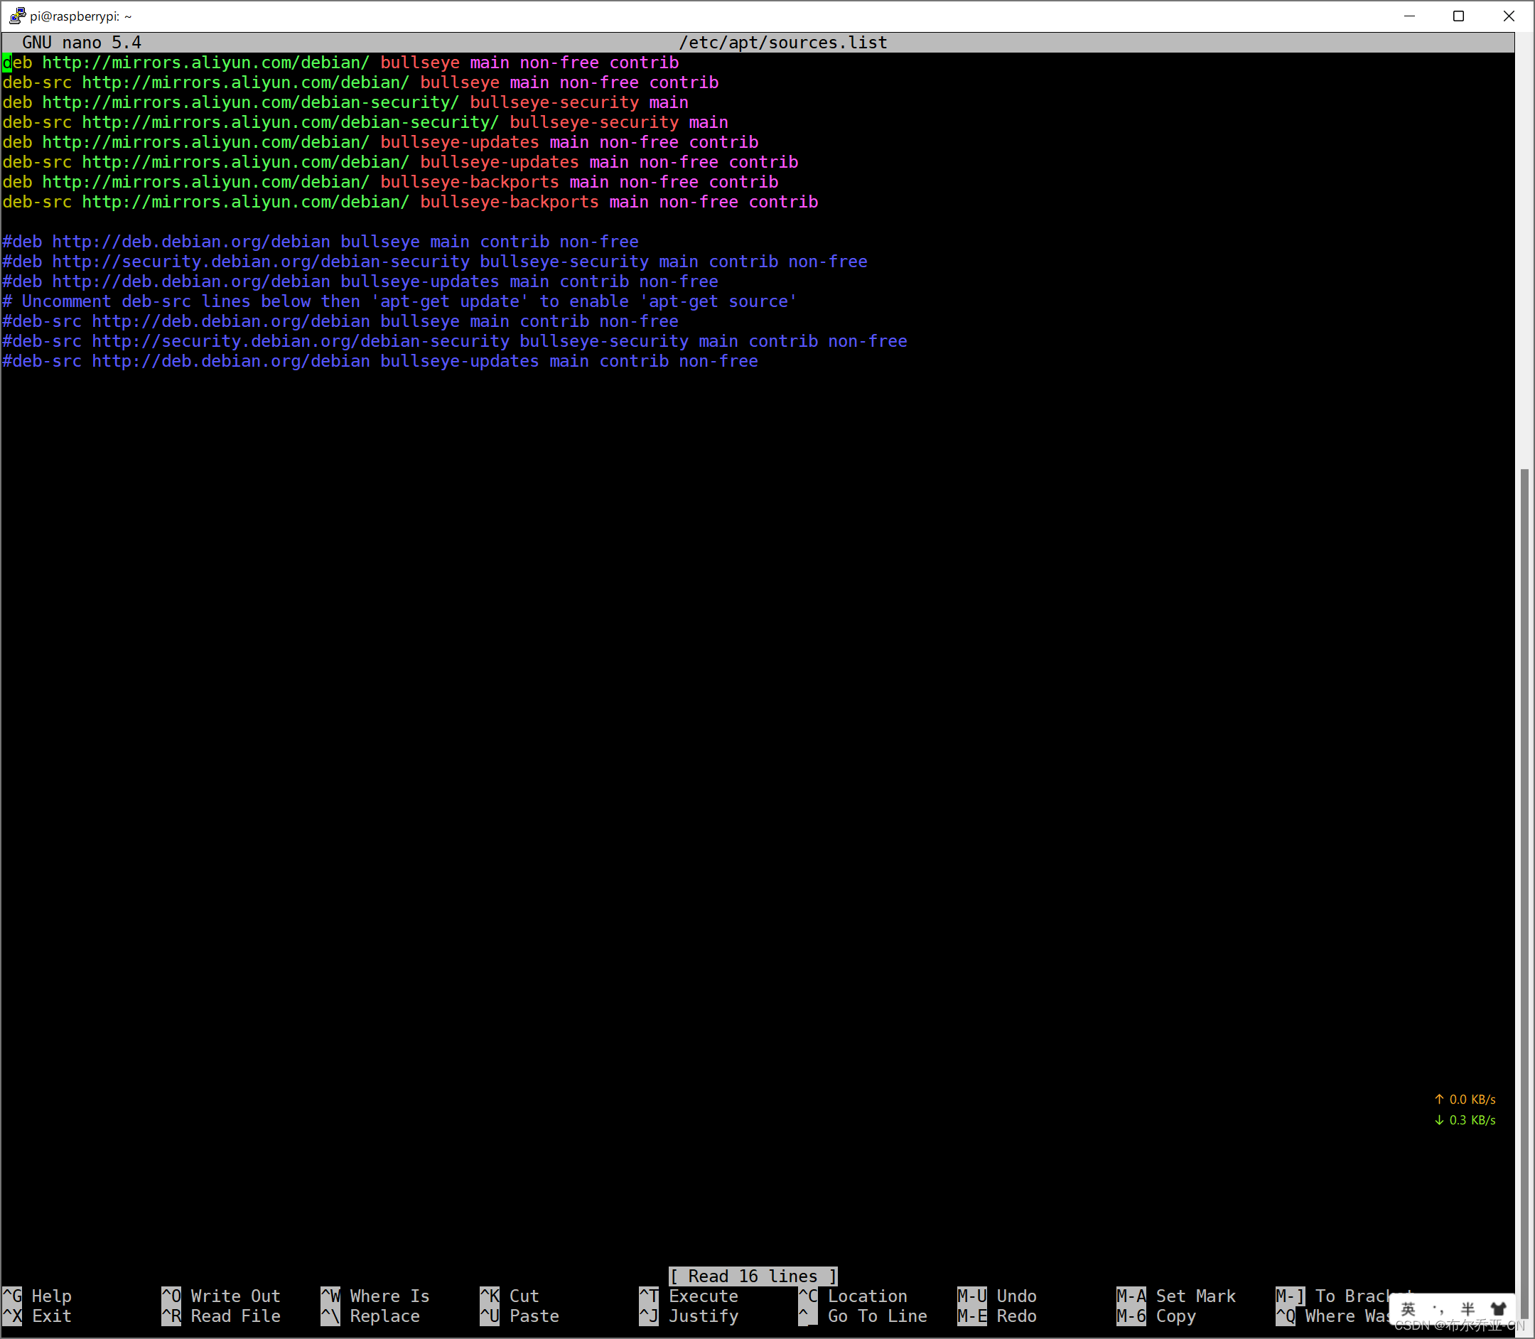Click the download speed arrow indicator
1535x1339 pixels.
coord(1439,1120)
